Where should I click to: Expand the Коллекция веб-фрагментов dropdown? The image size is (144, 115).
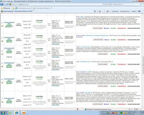52,8
